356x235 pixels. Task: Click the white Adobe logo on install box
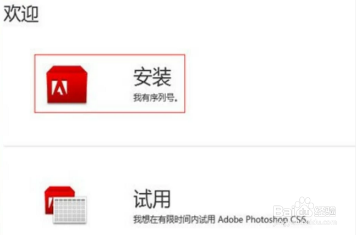click(x=59, y=87)
